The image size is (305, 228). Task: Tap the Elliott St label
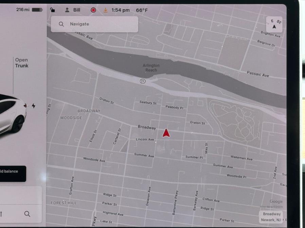[x=93, y=136]
